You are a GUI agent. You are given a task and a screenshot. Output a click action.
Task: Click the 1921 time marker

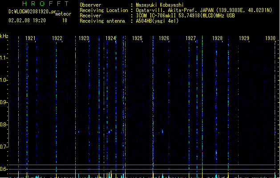coord(30,38)
